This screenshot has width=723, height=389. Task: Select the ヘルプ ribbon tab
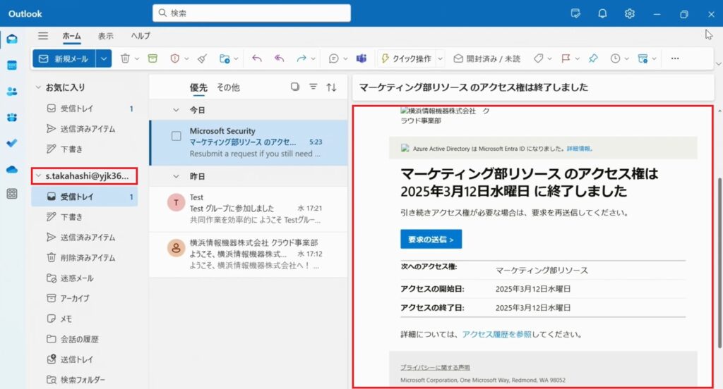pyautogui.click(x=141, y=36)
